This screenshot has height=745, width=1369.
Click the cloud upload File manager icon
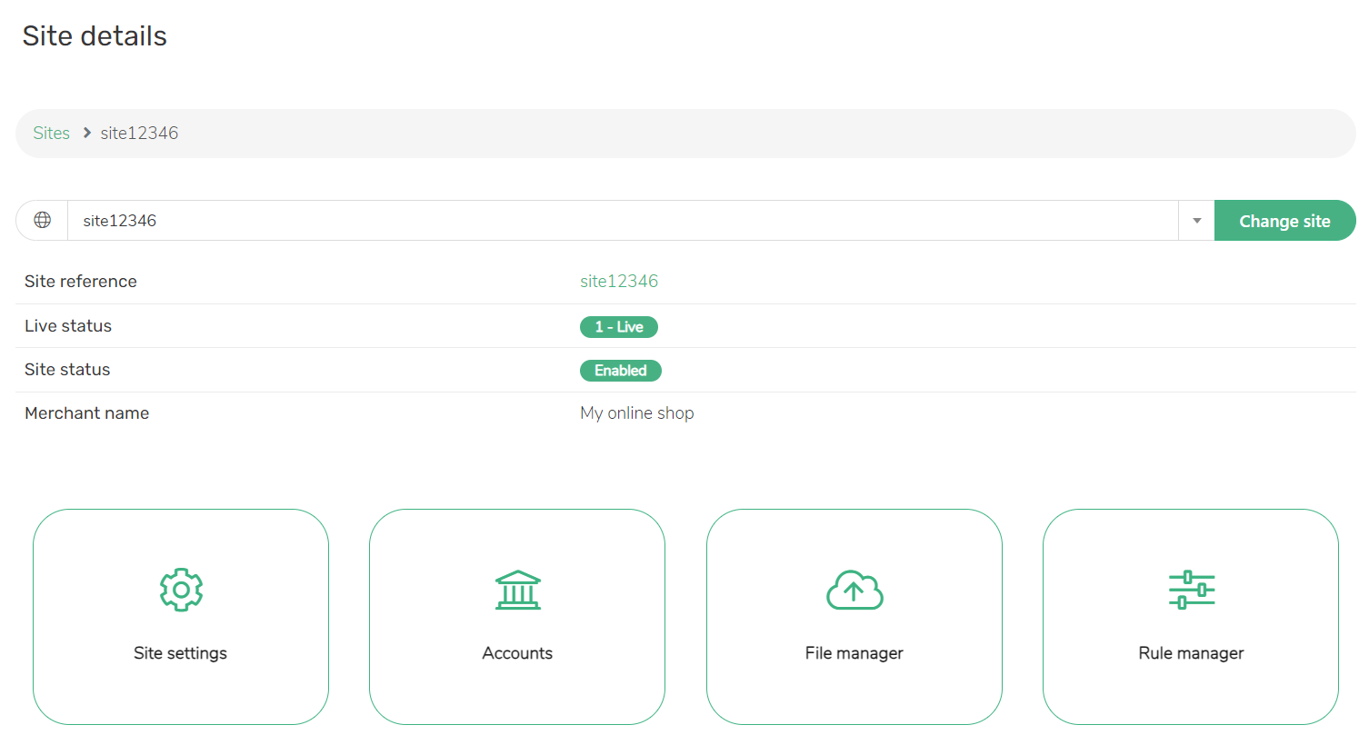click(x=854, y=590)
